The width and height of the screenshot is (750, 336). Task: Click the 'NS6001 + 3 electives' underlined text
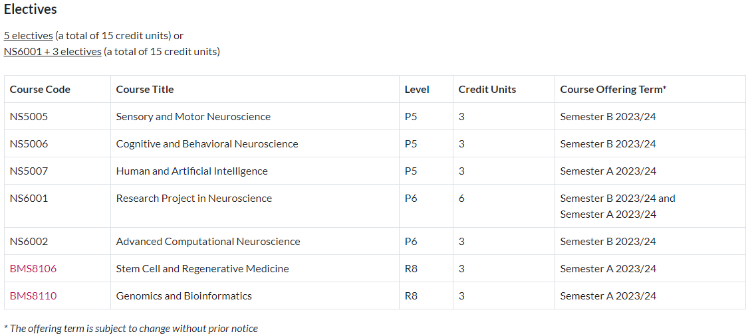coord(53,52)
